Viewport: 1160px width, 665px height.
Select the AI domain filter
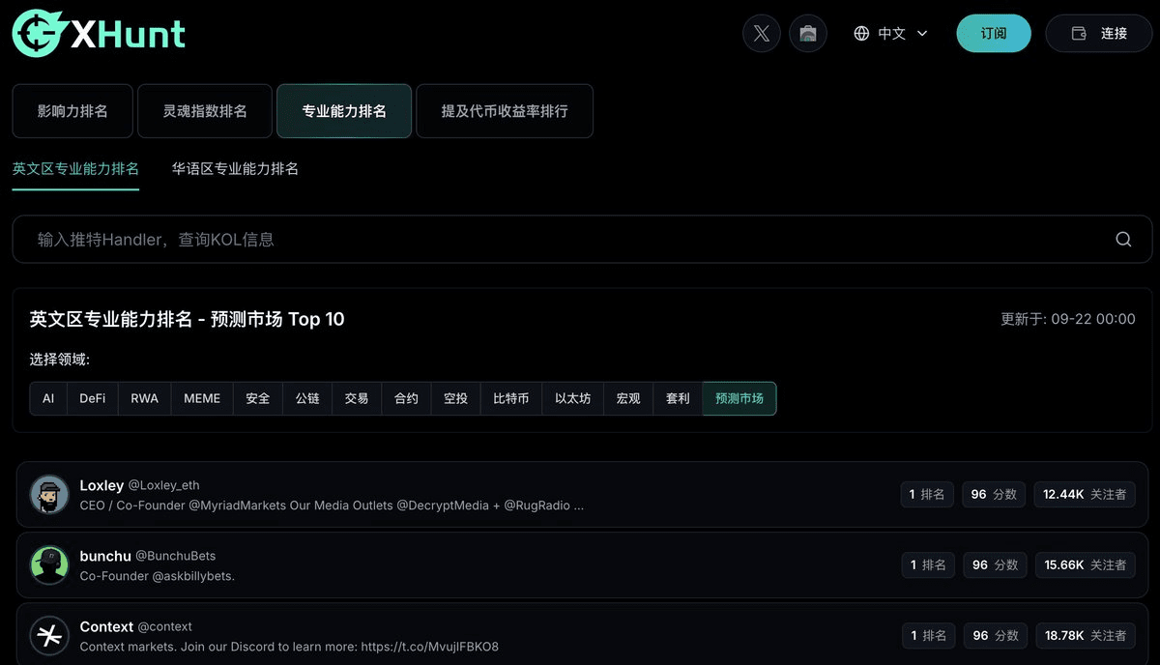tap(48, 398)
